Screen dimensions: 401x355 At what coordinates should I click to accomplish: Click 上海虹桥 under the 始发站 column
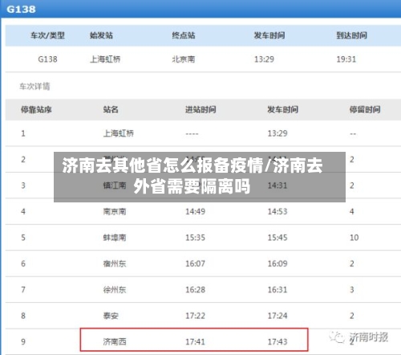pyautogui.click(x=105, y=59)
